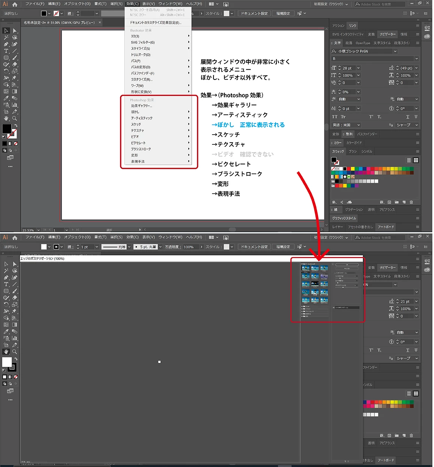
Task: Select the Zoom tool in top window
Action: pyautogui.click(x=15, y=118)
